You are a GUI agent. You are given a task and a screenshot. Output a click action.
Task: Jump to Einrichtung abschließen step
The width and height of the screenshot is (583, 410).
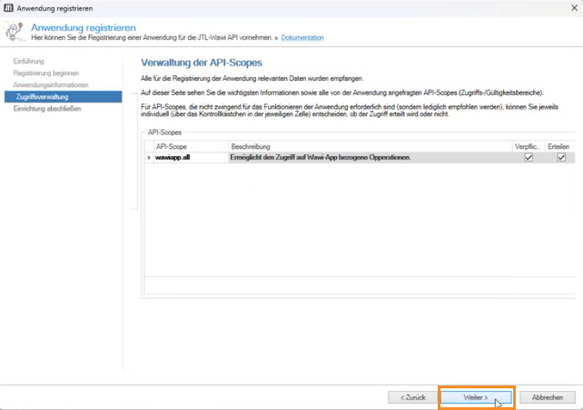[x=47, y=108]
